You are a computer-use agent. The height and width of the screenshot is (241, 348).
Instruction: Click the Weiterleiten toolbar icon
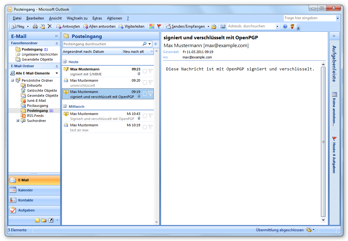tap(135, 26)
